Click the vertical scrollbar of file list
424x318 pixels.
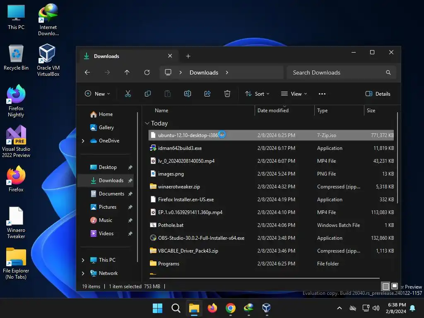[x=397, y=158]
